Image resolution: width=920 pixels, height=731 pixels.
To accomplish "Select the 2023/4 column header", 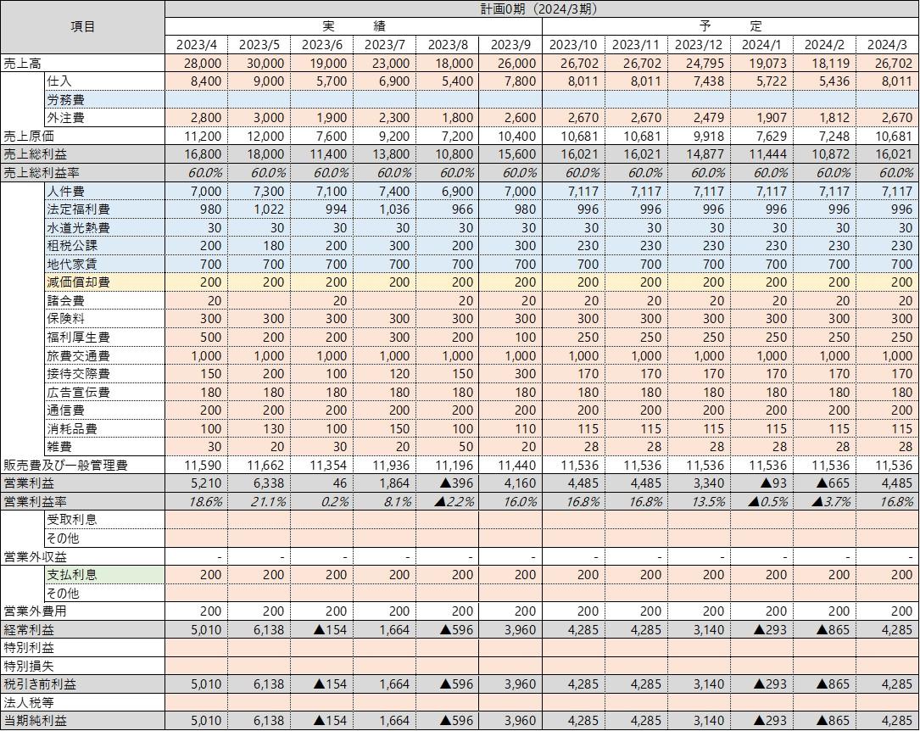I will [197, 45].
